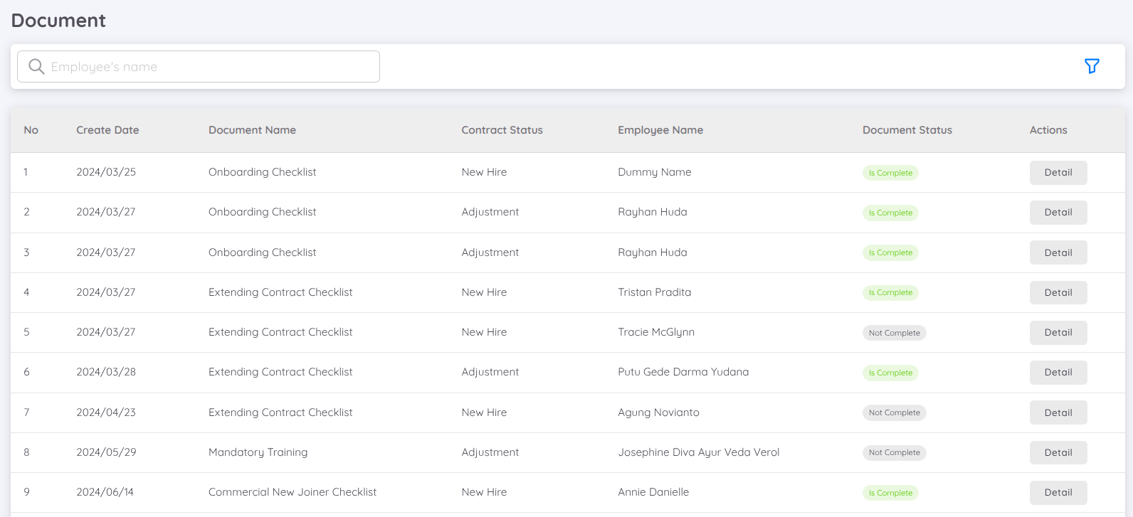Select the Mandatory Training document row

tap(258, 452)
